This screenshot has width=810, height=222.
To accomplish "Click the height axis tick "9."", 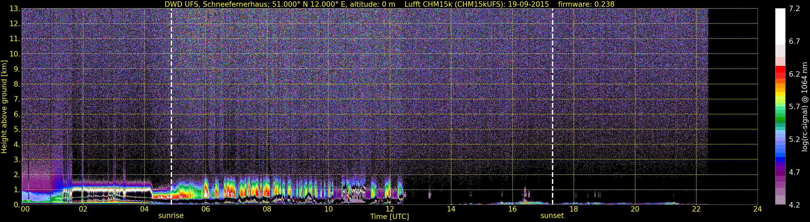I will (16, 69).
